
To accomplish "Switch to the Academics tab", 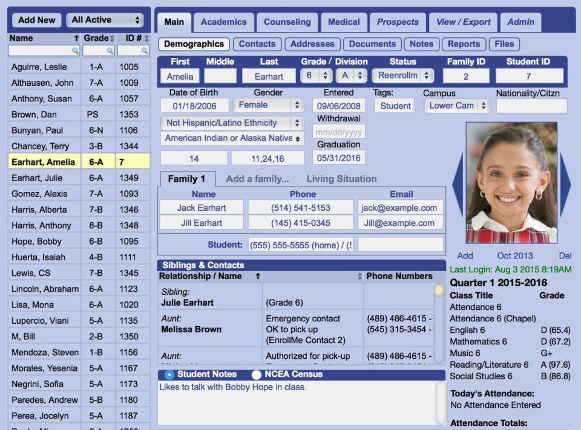I will [x=223, y=22].
